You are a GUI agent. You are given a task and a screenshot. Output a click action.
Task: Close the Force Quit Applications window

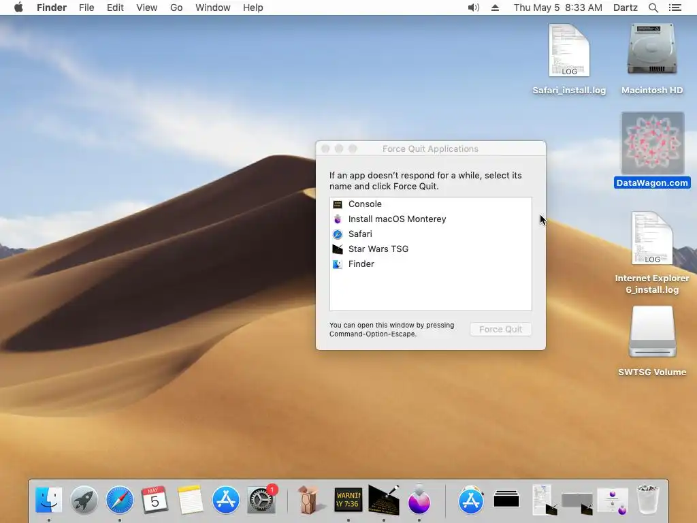(325, 148)
